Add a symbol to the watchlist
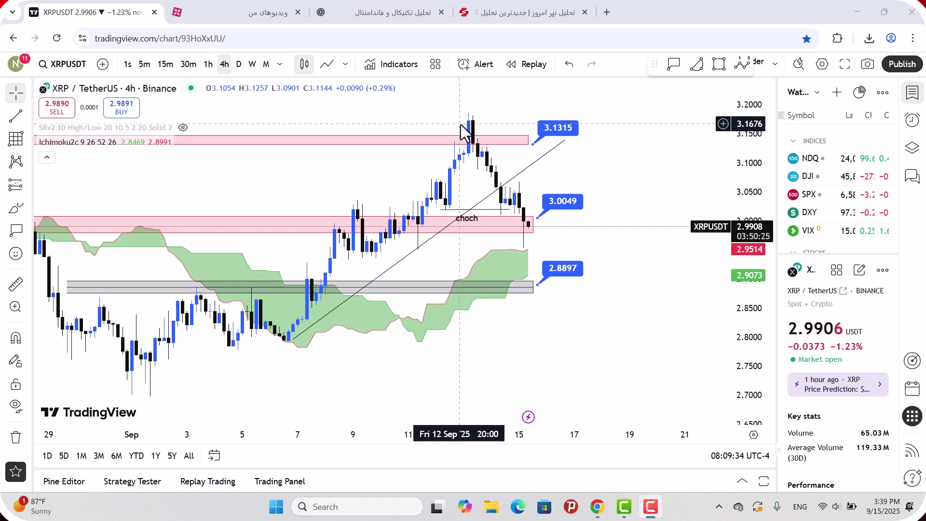Screen dimensions: 926x521 tap(837, 92)
